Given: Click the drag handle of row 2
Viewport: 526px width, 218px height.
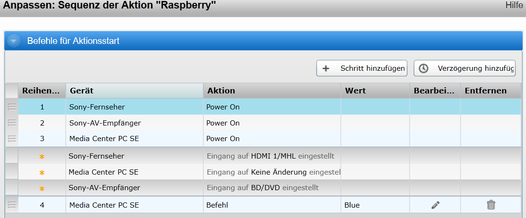Looking at the screenshot, I should click(x=12, y=123).
